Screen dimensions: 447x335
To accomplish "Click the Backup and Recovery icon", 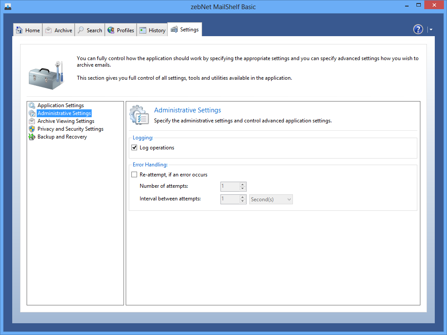I will pyautogui.click(x=32, y=137).
